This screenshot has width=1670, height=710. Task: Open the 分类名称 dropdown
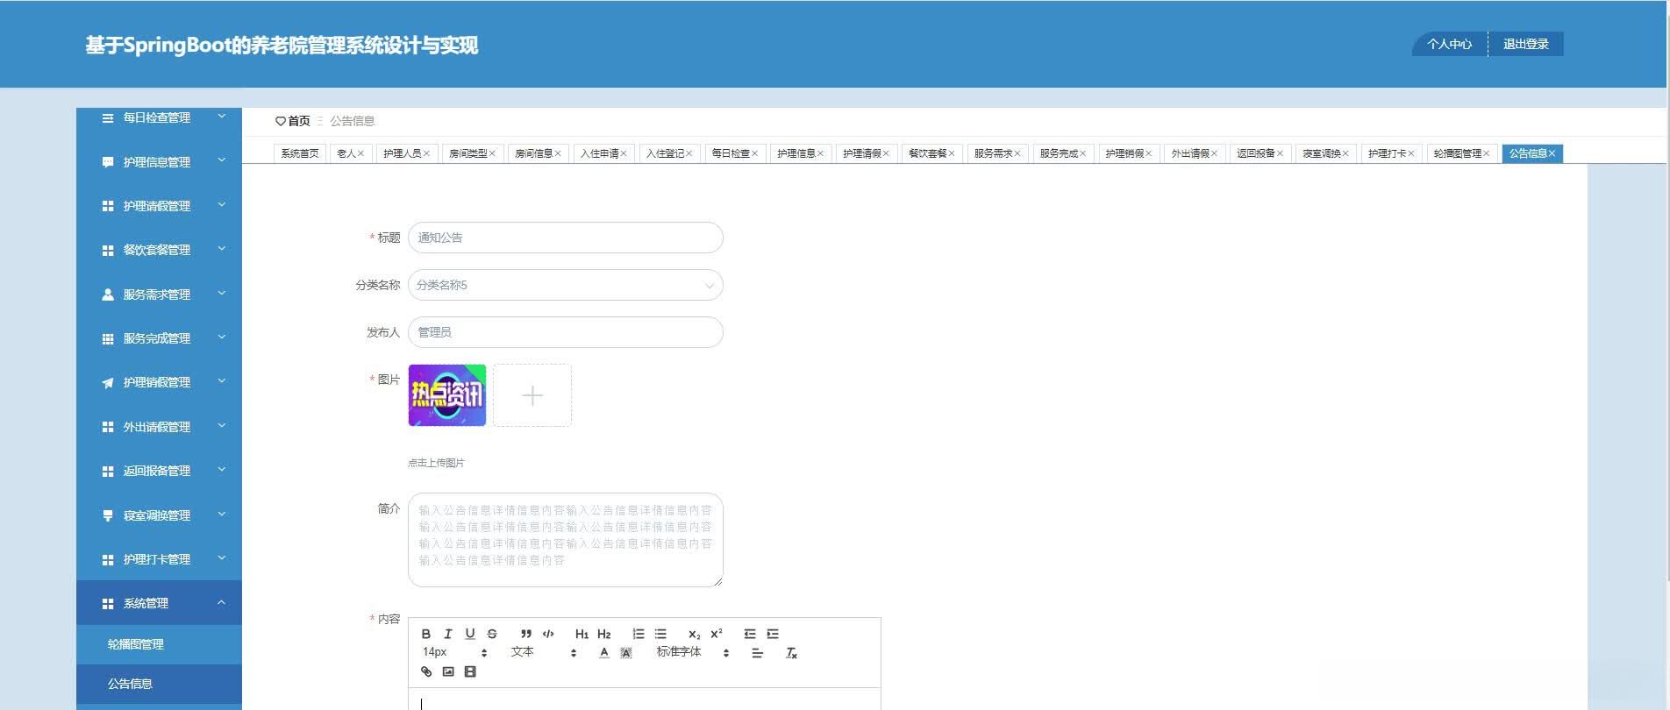point(566,285)
